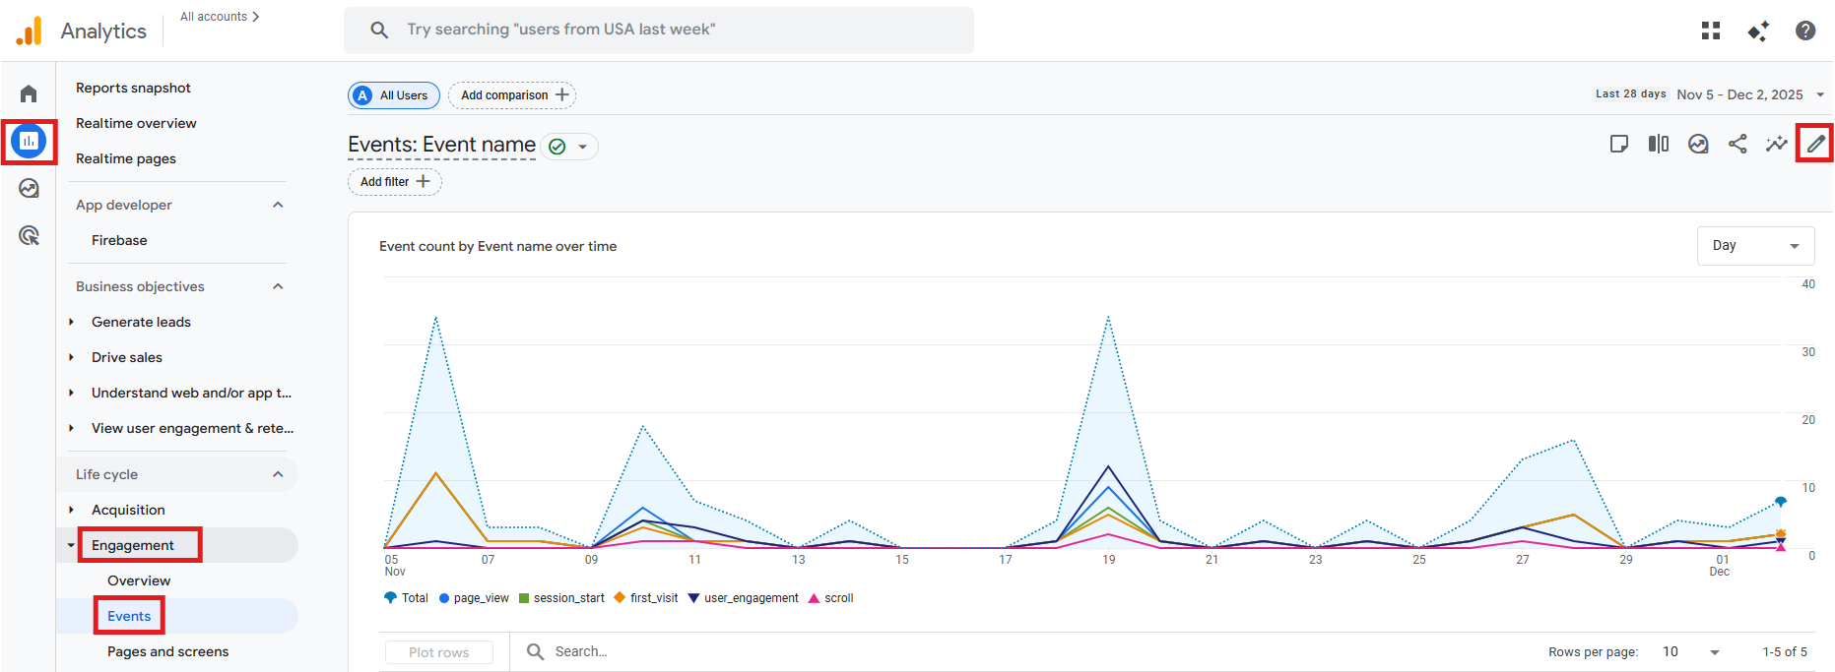The height and width of the screenshot is (672, 1835).
Task: Click the Help question mark icon
Action: pos(1805,31)
